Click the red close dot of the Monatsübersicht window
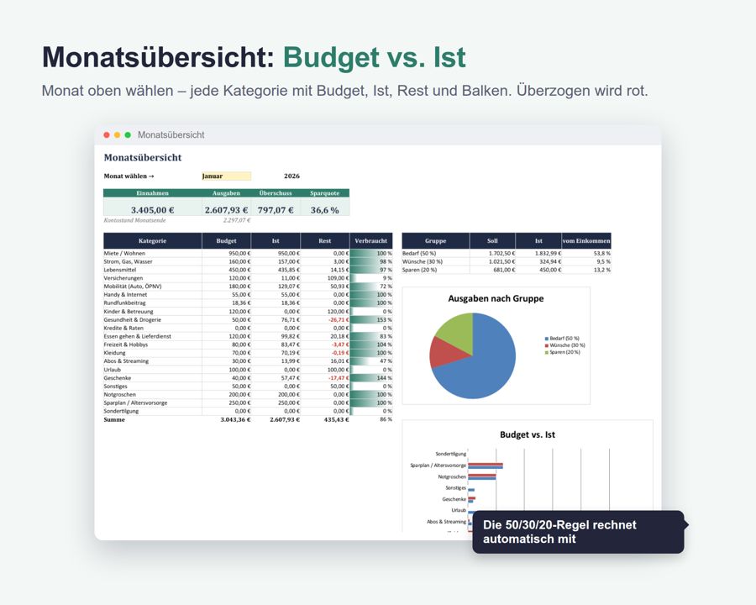The image size is (756, 605). (107, 135)
